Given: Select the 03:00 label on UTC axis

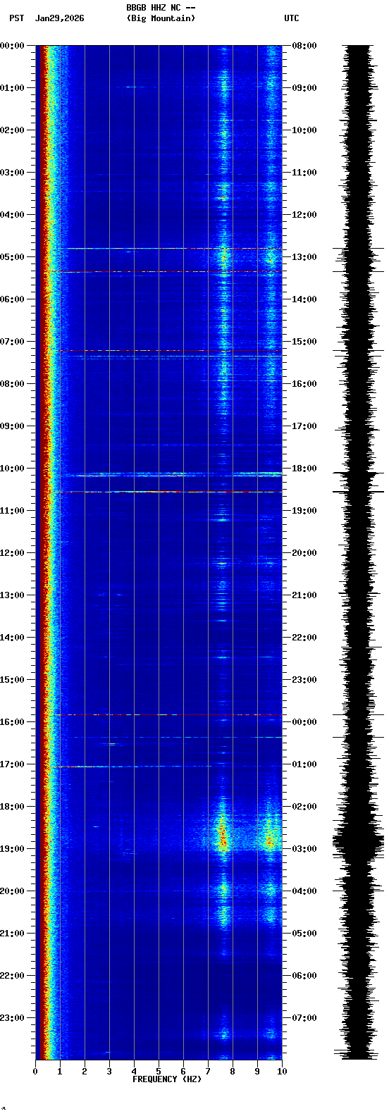Looking at the screenshot, I should (x=304, y=849).
